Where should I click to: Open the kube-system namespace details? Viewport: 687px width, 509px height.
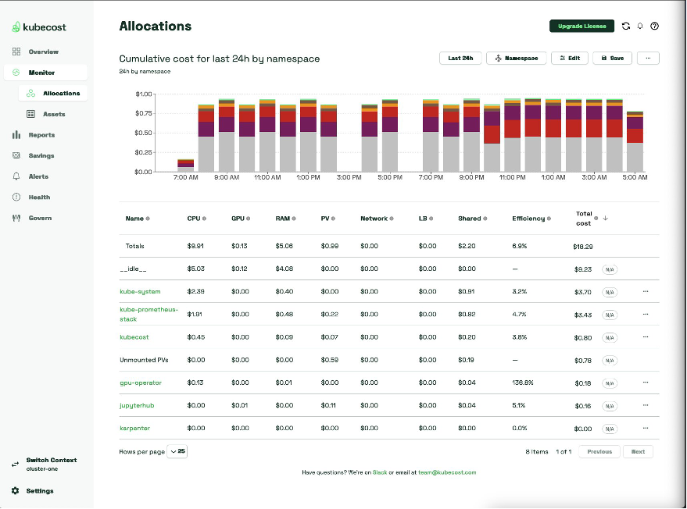(141, 291)
